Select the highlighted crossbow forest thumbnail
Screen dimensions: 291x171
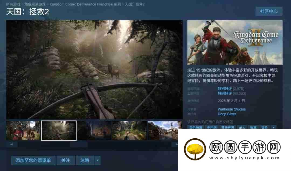click(x=59, y=131)
